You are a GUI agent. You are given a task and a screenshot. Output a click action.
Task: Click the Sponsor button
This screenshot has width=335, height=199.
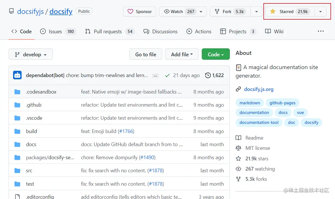(140, 12)
